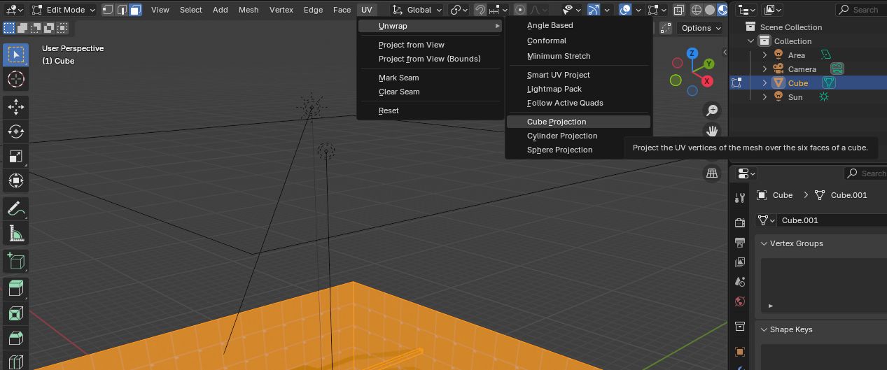The height and width of the screenshot is (370, 887).
Task: Enable face select mode
Action: click(135, 10)
